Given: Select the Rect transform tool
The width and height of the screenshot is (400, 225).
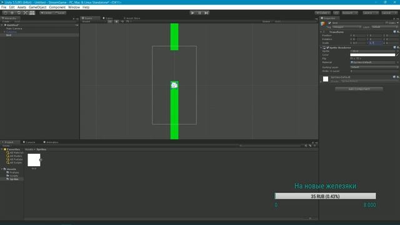Looking at the screenshot, I should tap(32, 12).
